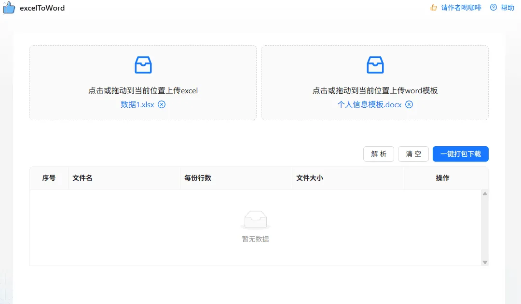Click the excelToWord title text

pyautogui.click(x=42, y=8)
